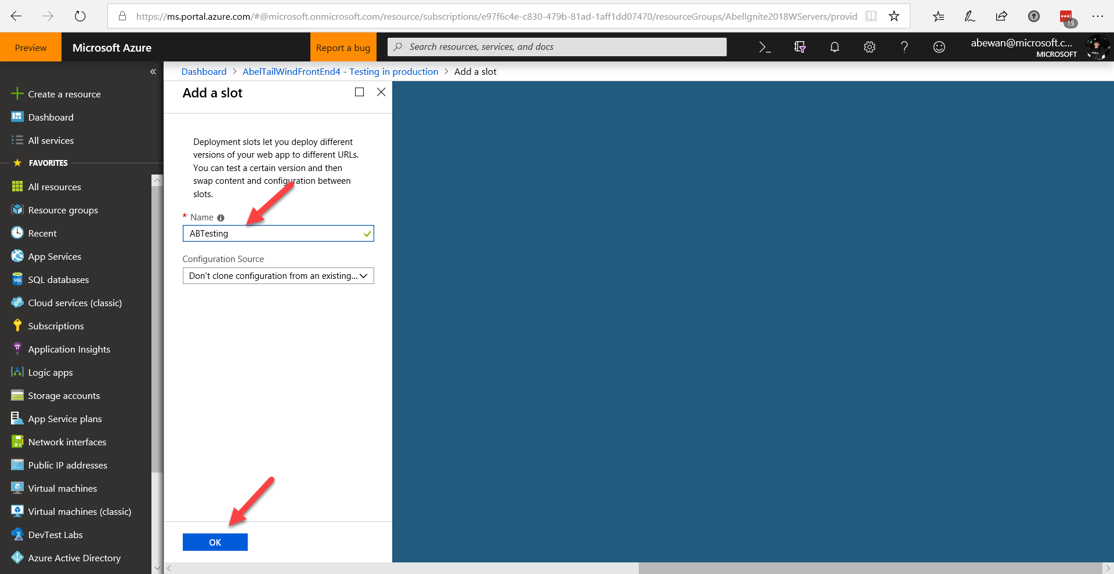The height and width of the screenshot is (574, 1114).
Task: Click the browser refresh icon
Action: [x=80, y=16]
